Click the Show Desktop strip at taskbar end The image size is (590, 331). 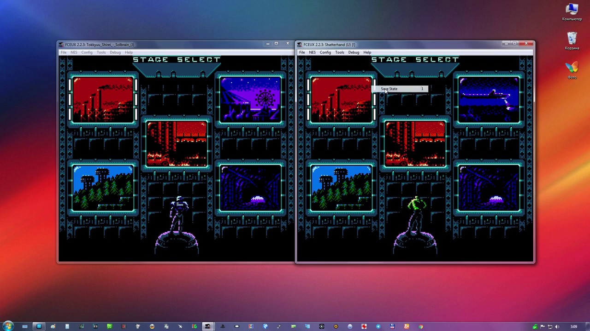tap(587, 326)
